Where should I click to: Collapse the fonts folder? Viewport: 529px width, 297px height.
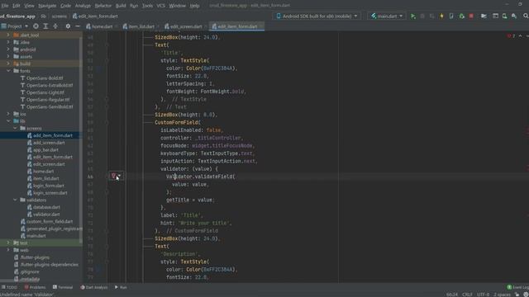tap(8, 71)
